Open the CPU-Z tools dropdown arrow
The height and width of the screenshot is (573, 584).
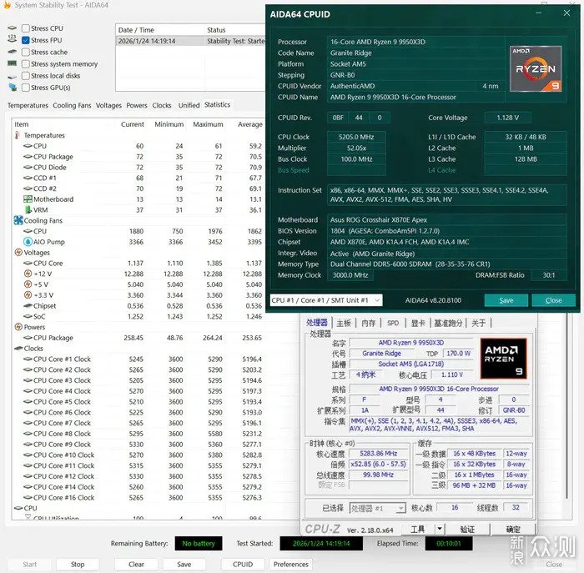440,529
